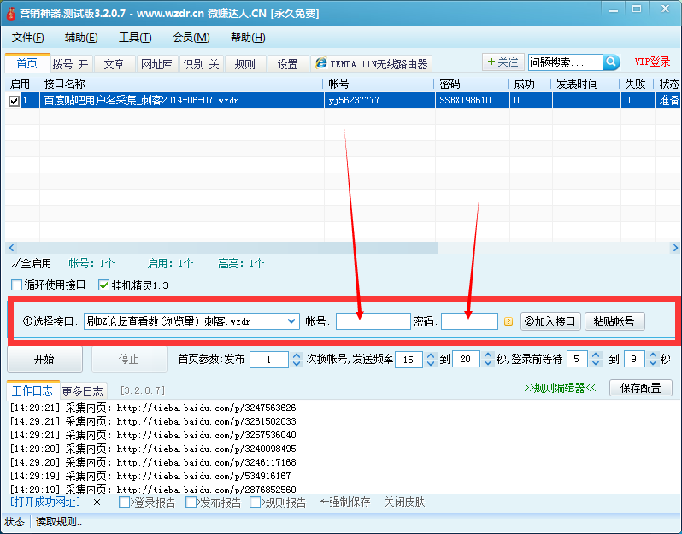The image size is (682, 534).
Task: Open the 帮助(H) menu
Action: 248,38
